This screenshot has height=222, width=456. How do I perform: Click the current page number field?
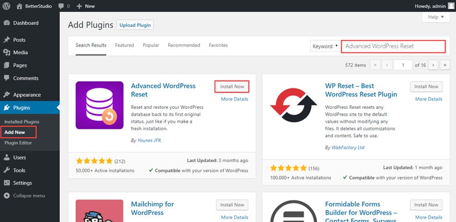pyautogui.click(x=403, y=65)
